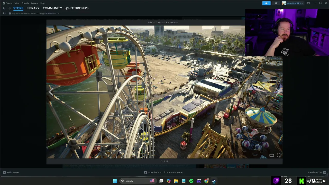The width and height of the screenshot is (329, 185).
Task: View the screenshot in fullscreen
Action: click(x=279, y=155)
